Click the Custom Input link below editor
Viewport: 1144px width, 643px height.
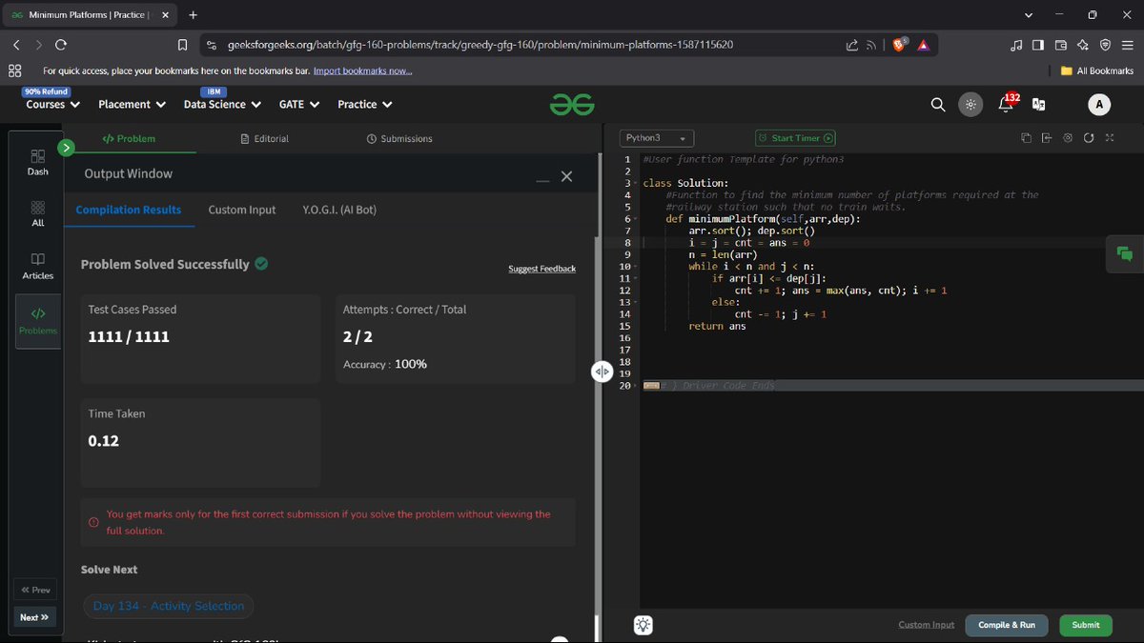[x=926, y=625]
